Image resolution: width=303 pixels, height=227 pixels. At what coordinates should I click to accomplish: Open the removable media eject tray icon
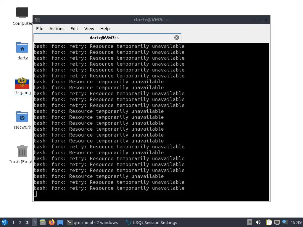250,222
